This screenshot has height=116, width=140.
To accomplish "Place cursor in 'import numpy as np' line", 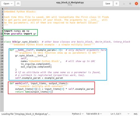I will tap(17, 31).
